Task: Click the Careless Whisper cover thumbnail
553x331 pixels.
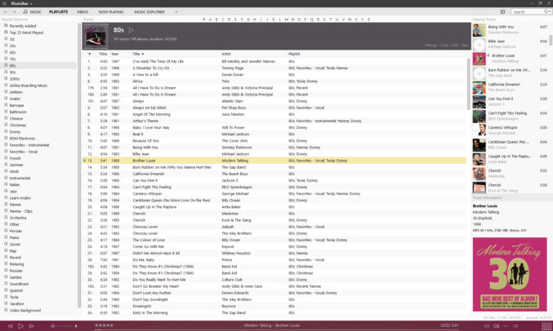Action: point(479,130)
